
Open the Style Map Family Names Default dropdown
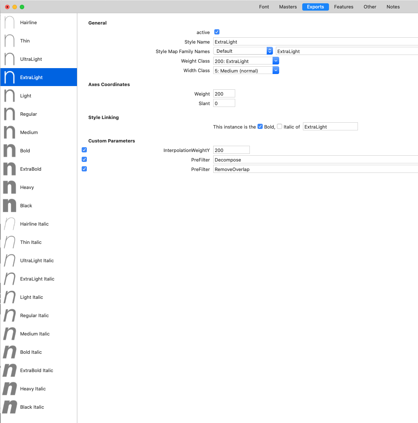tap(243, 51)
